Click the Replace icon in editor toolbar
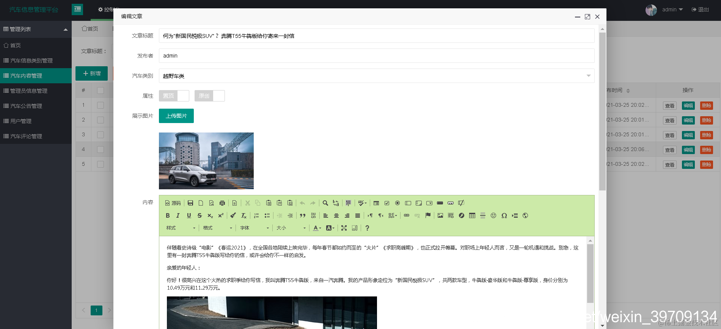This screenshot has width=721, height=329. [x=336, y=203]
